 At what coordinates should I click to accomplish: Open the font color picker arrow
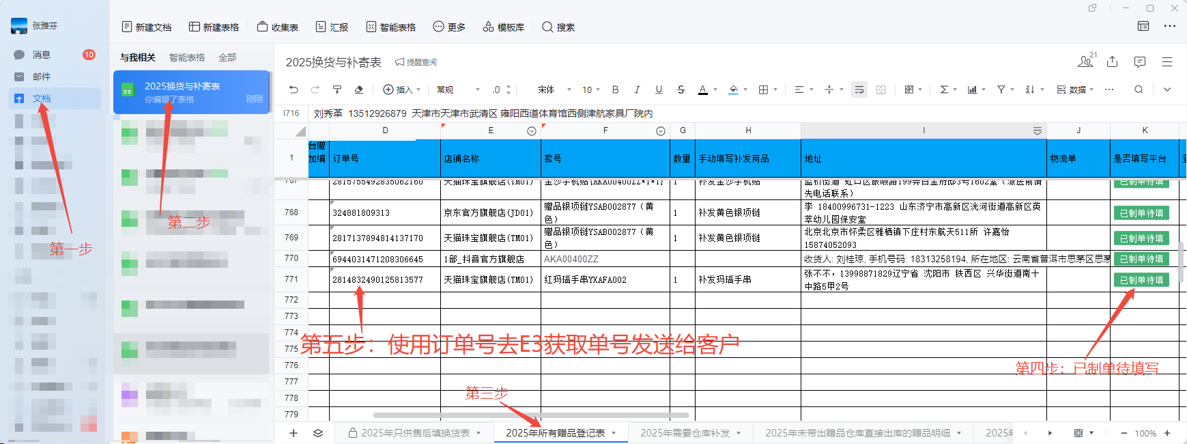715,89
